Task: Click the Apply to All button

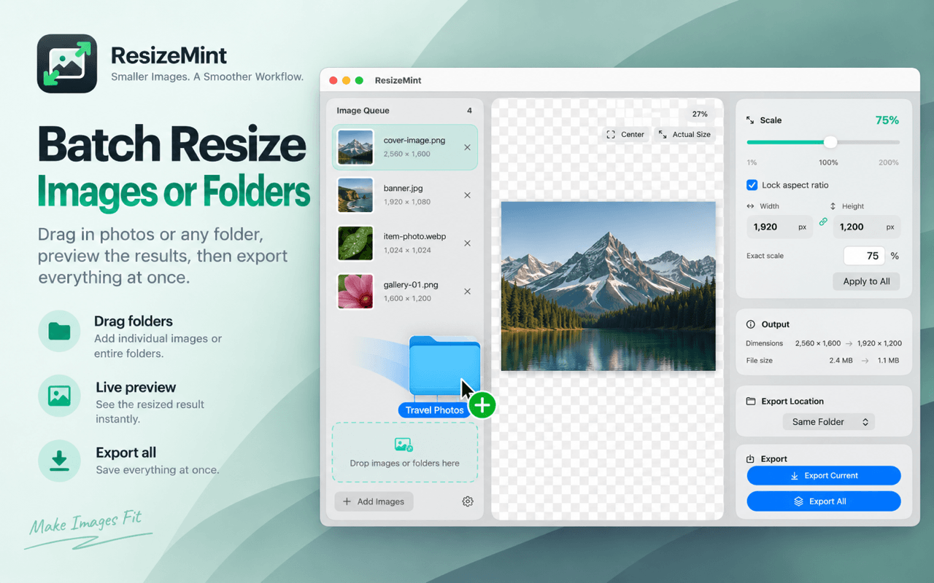Action: 866,281
